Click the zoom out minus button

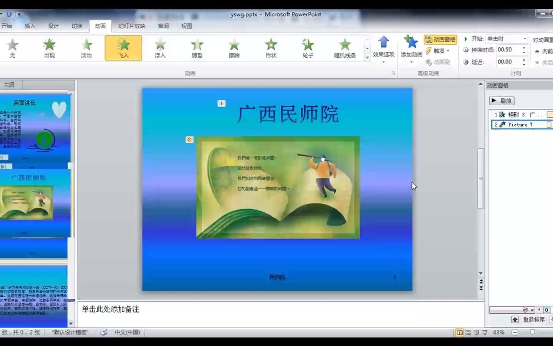click(515, 333)
